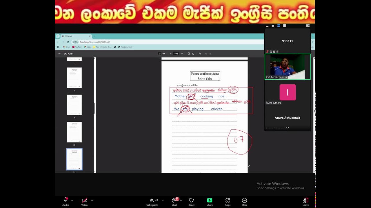Screen dimensions: 371x208
Task: Open page 18 thumbnail
Action: [74, 78]
